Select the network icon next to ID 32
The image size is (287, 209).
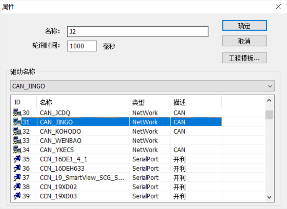point(17,131)
